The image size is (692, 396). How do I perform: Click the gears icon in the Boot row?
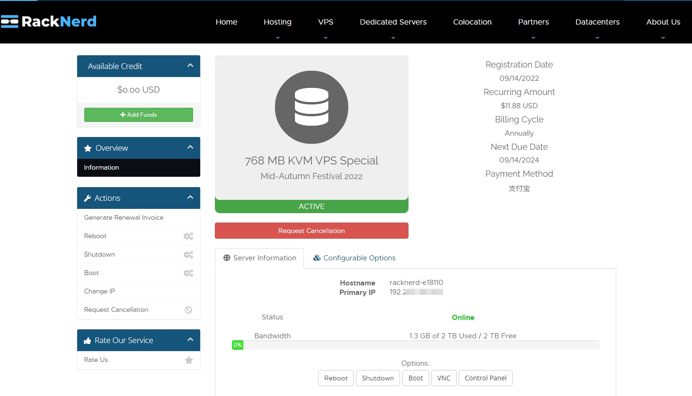[x=188, y=273]
